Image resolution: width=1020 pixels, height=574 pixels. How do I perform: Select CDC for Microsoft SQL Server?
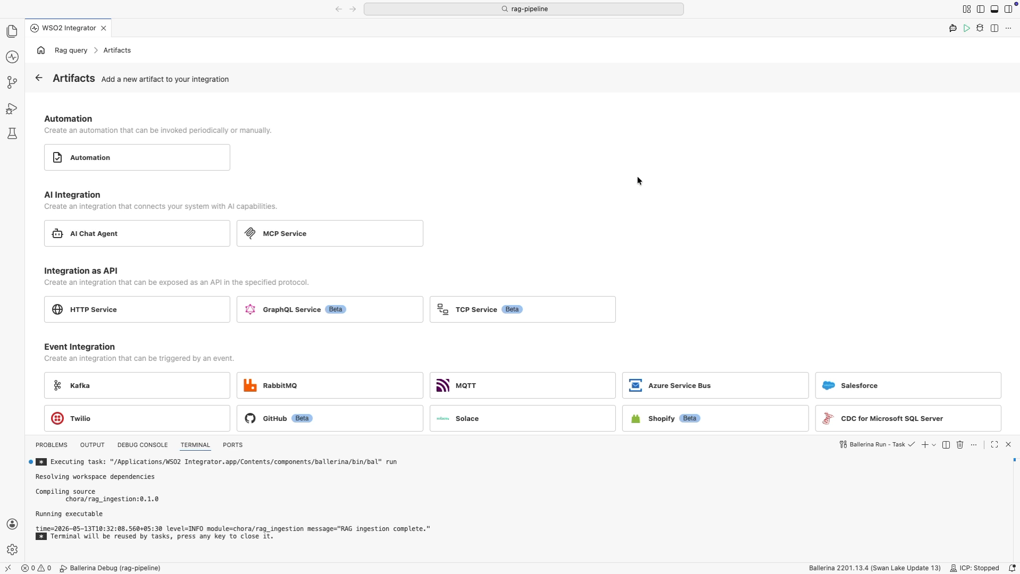point(908,418)
